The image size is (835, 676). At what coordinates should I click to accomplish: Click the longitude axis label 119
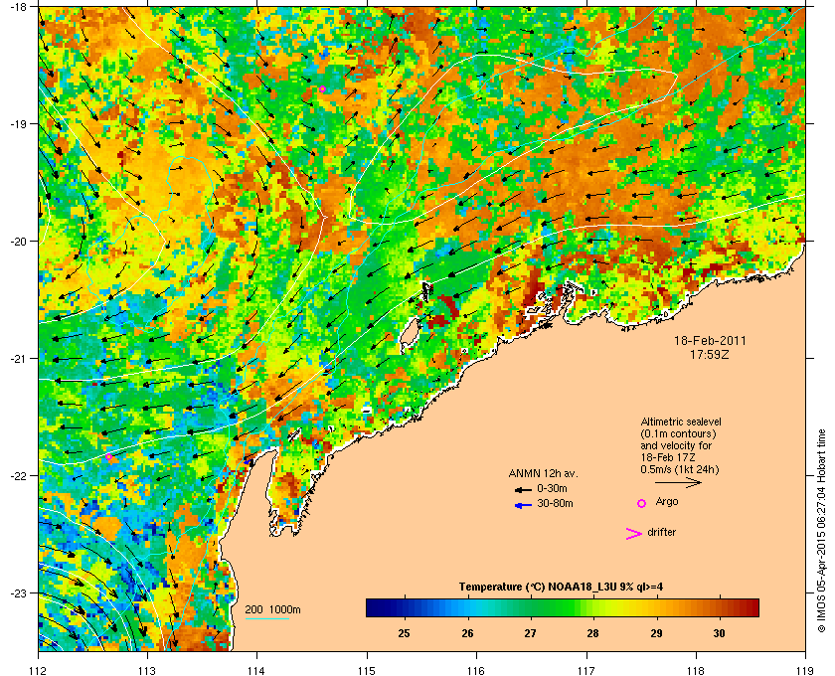click(806, 671)
